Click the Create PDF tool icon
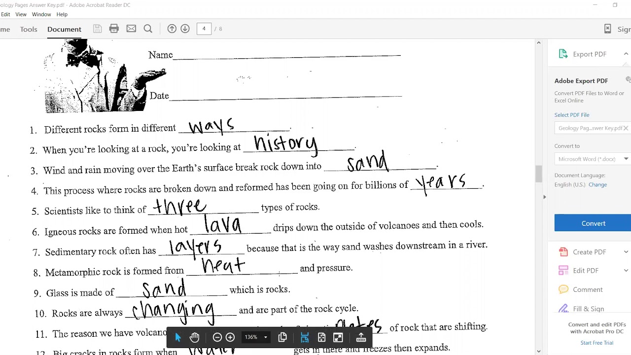This screenshot has height=355, width=631. [x=563, y=251]
